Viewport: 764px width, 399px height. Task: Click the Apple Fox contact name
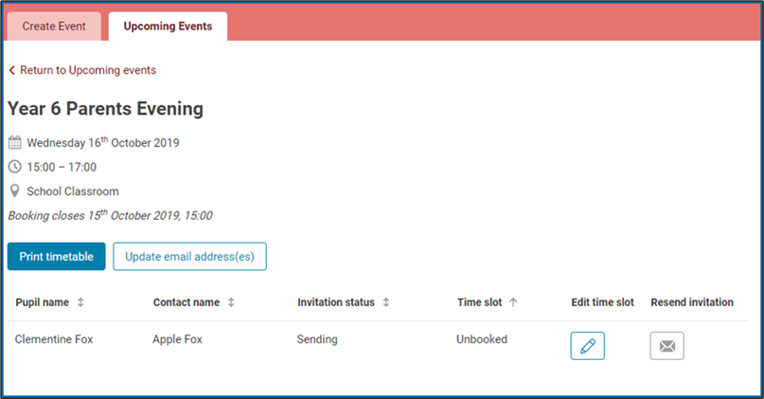click(x=177, y=338)
